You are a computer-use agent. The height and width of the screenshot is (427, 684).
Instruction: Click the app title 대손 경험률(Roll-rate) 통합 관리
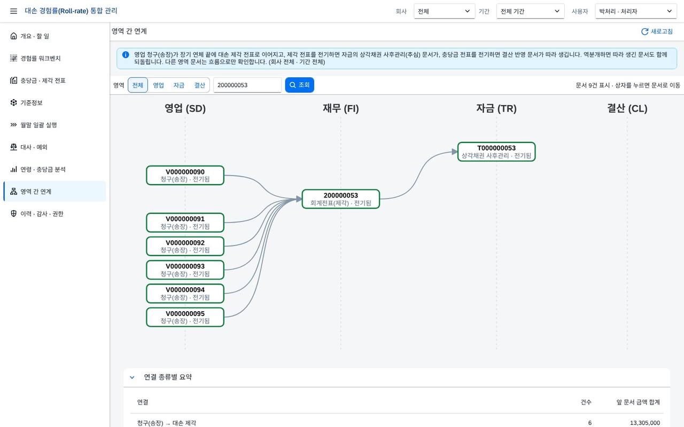click(x=71, y=11)
